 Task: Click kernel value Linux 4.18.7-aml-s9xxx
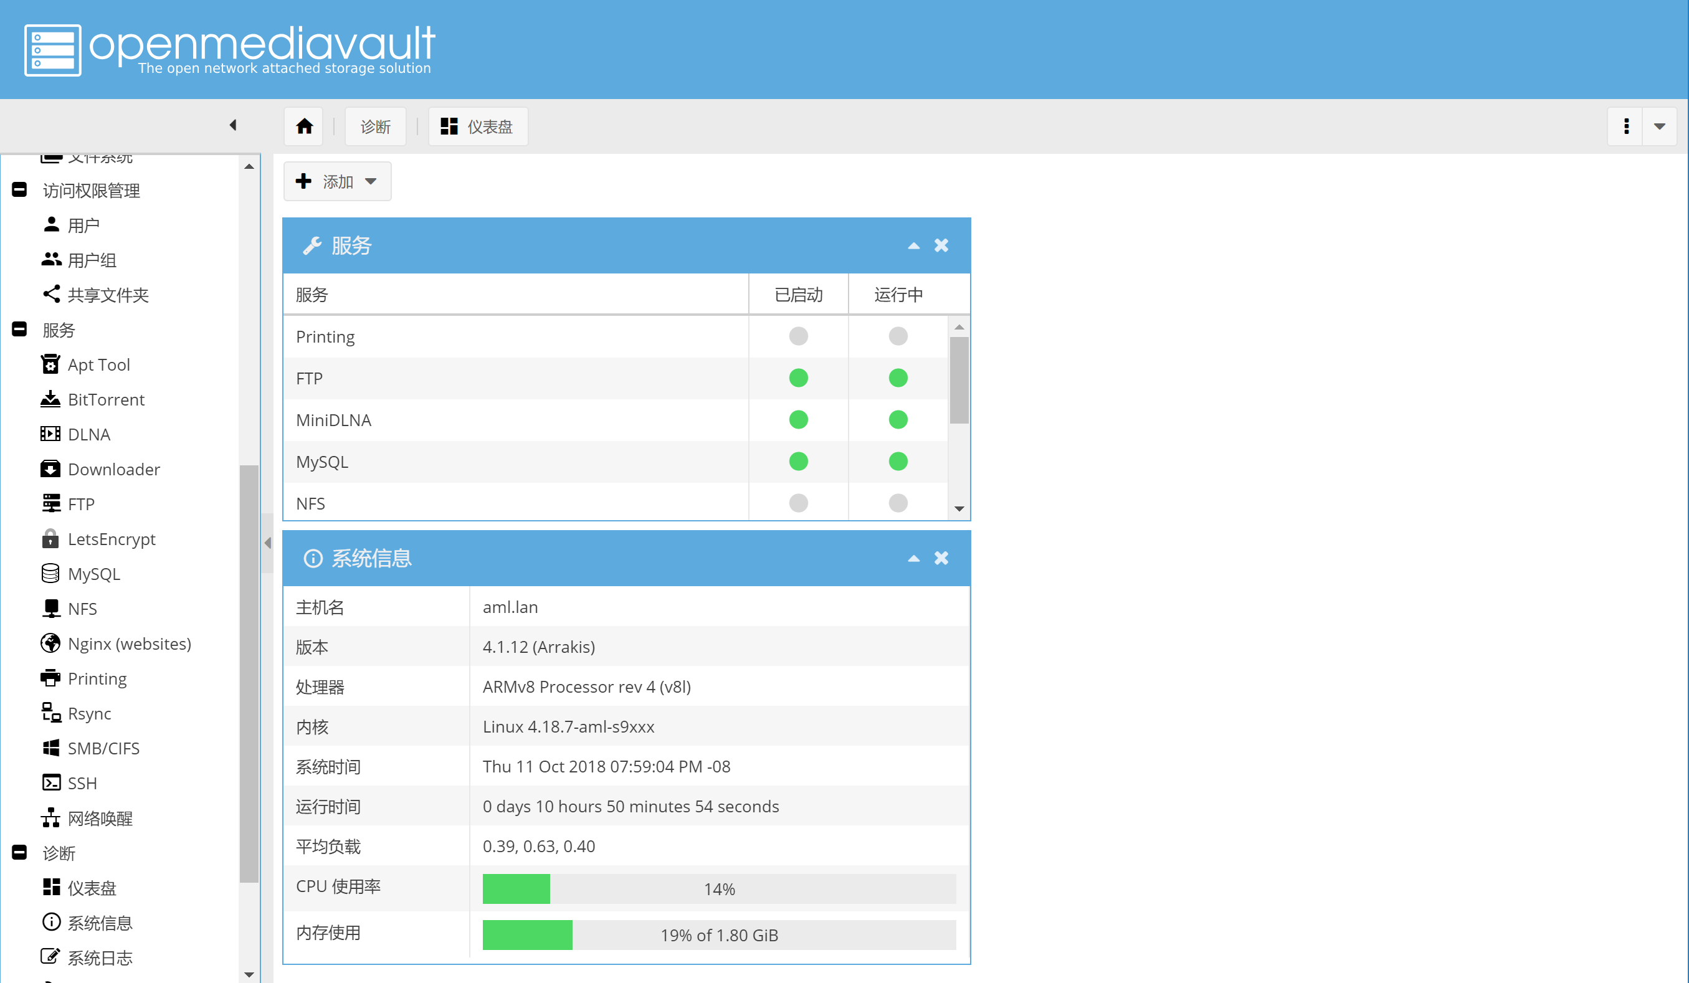pos(568,726)
